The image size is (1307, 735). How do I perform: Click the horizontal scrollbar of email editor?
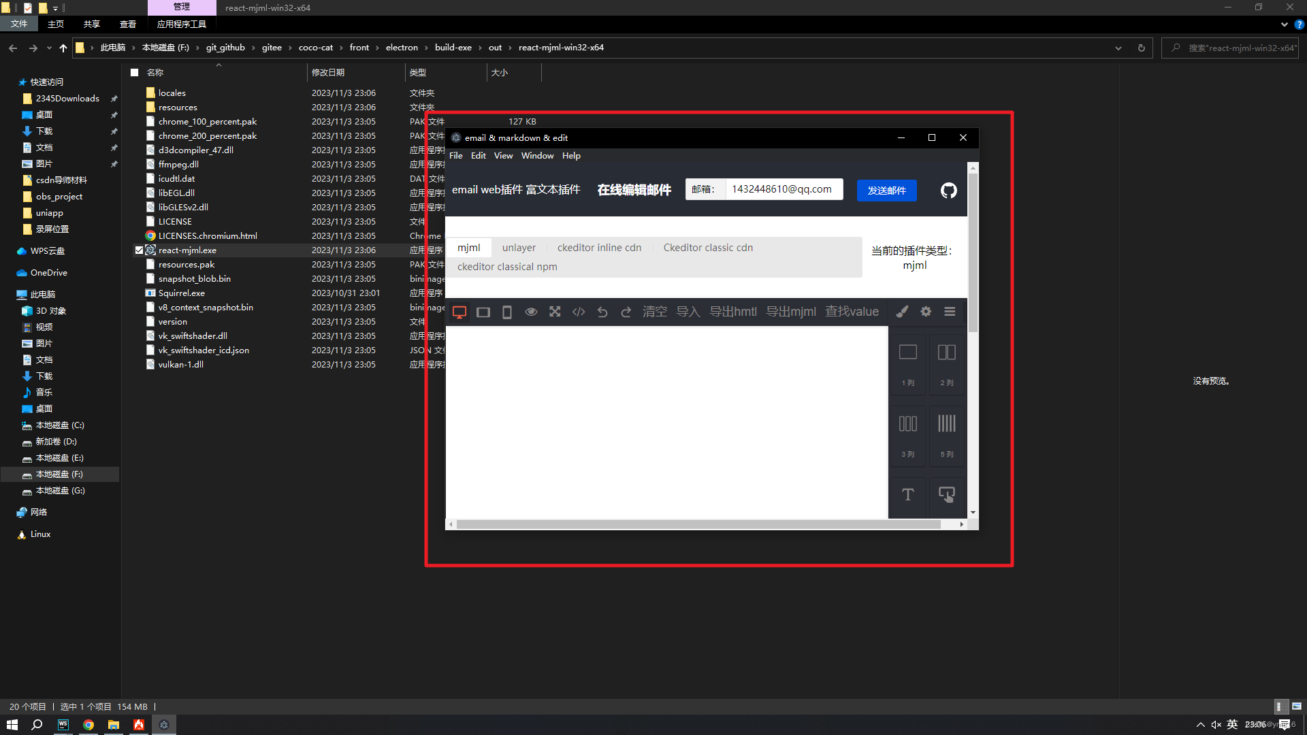coord(698,524)
